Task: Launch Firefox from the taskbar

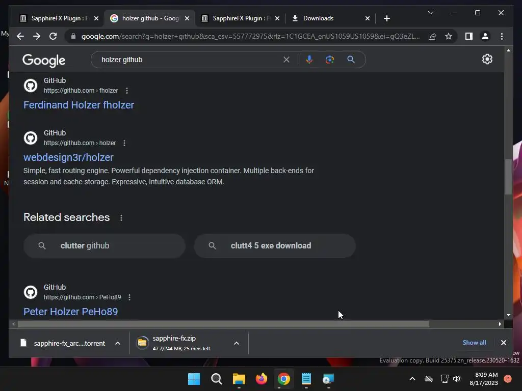Action: pyautogui.click(x=262, y=379)
